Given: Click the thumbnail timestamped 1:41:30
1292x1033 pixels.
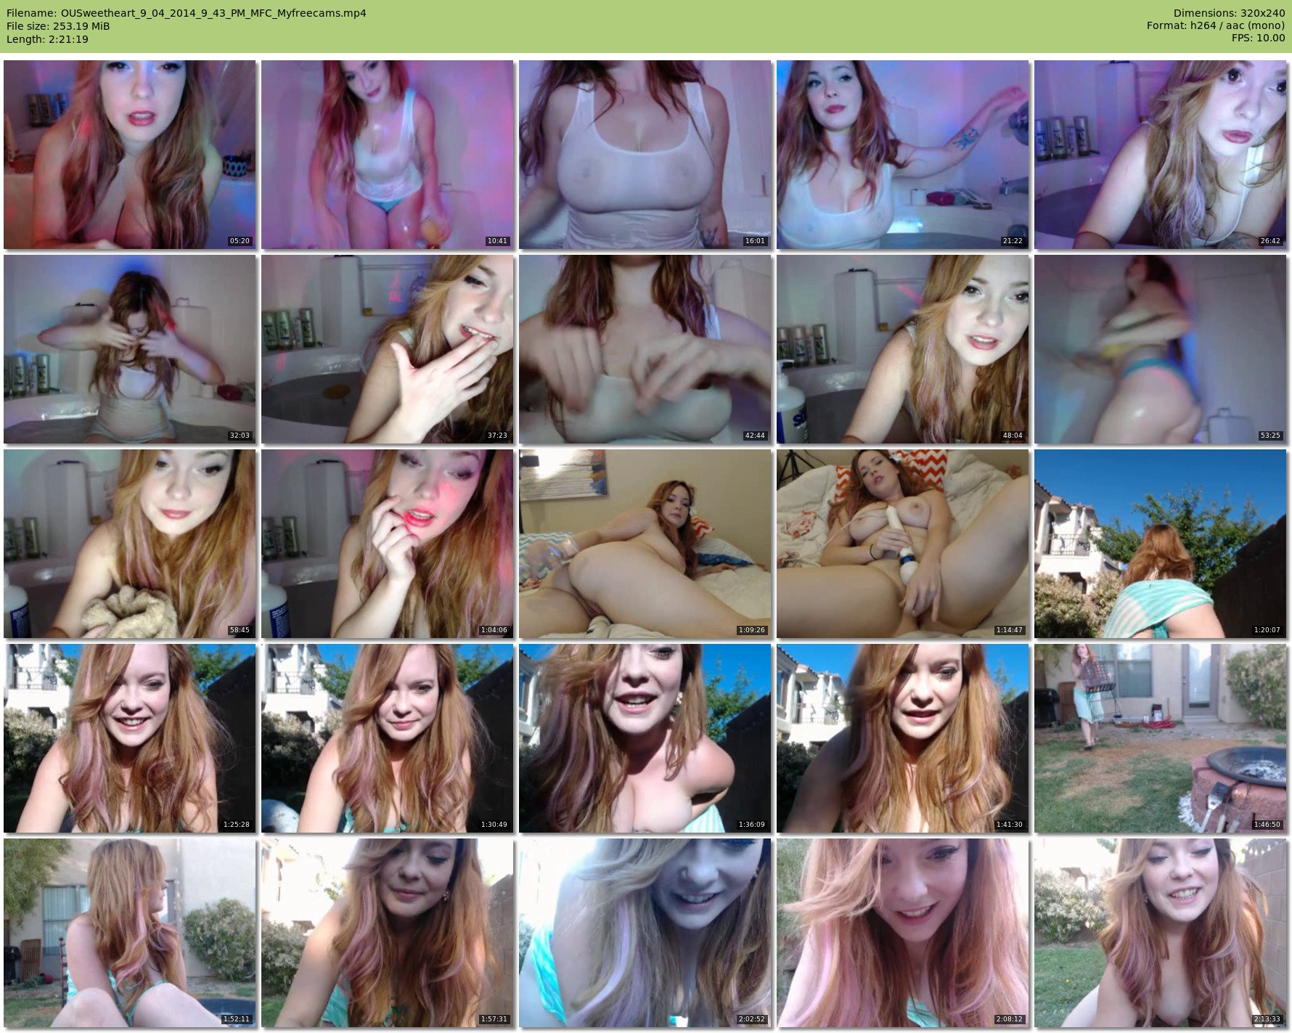Looking at the screenshot, I should pyautogui.click(x=902, y=738).
